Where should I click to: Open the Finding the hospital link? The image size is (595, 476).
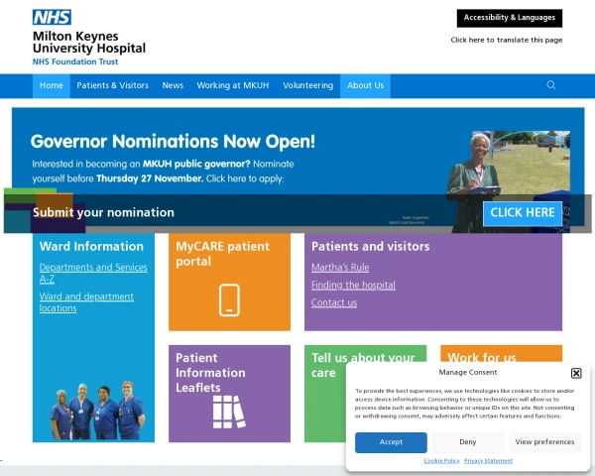point(353,285)
